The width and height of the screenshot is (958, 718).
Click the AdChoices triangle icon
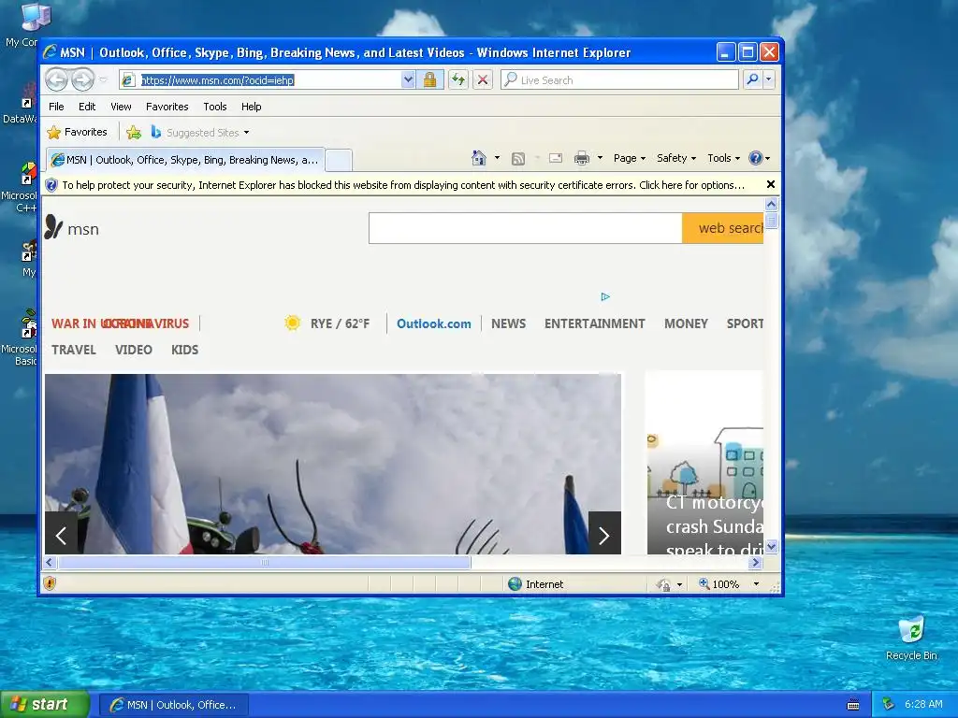point(605,296)
